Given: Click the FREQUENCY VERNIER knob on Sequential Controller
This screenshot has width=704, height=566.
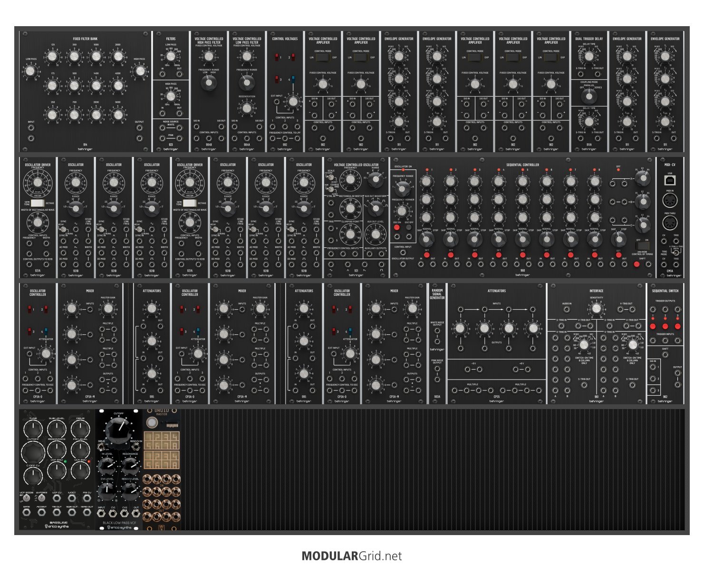Looking at the screenshot, I should 402,211.
